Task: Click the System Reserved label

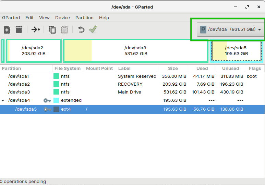Action: [x=137, y=76]
